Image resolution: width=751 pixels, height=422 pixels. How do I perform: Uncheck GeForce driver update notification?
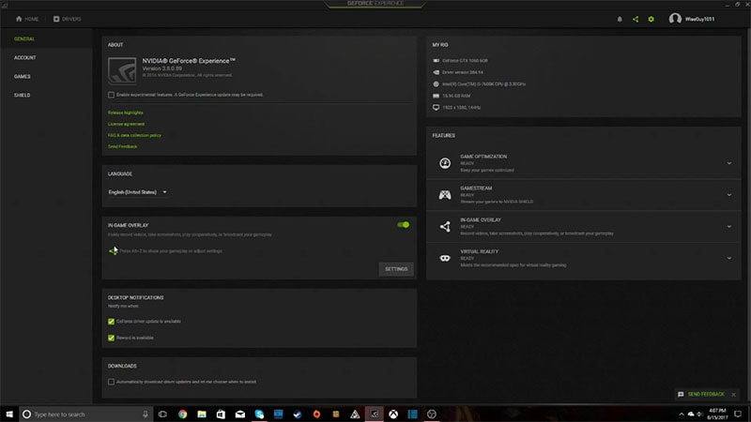pyautogui.click(x=111, y=322)
